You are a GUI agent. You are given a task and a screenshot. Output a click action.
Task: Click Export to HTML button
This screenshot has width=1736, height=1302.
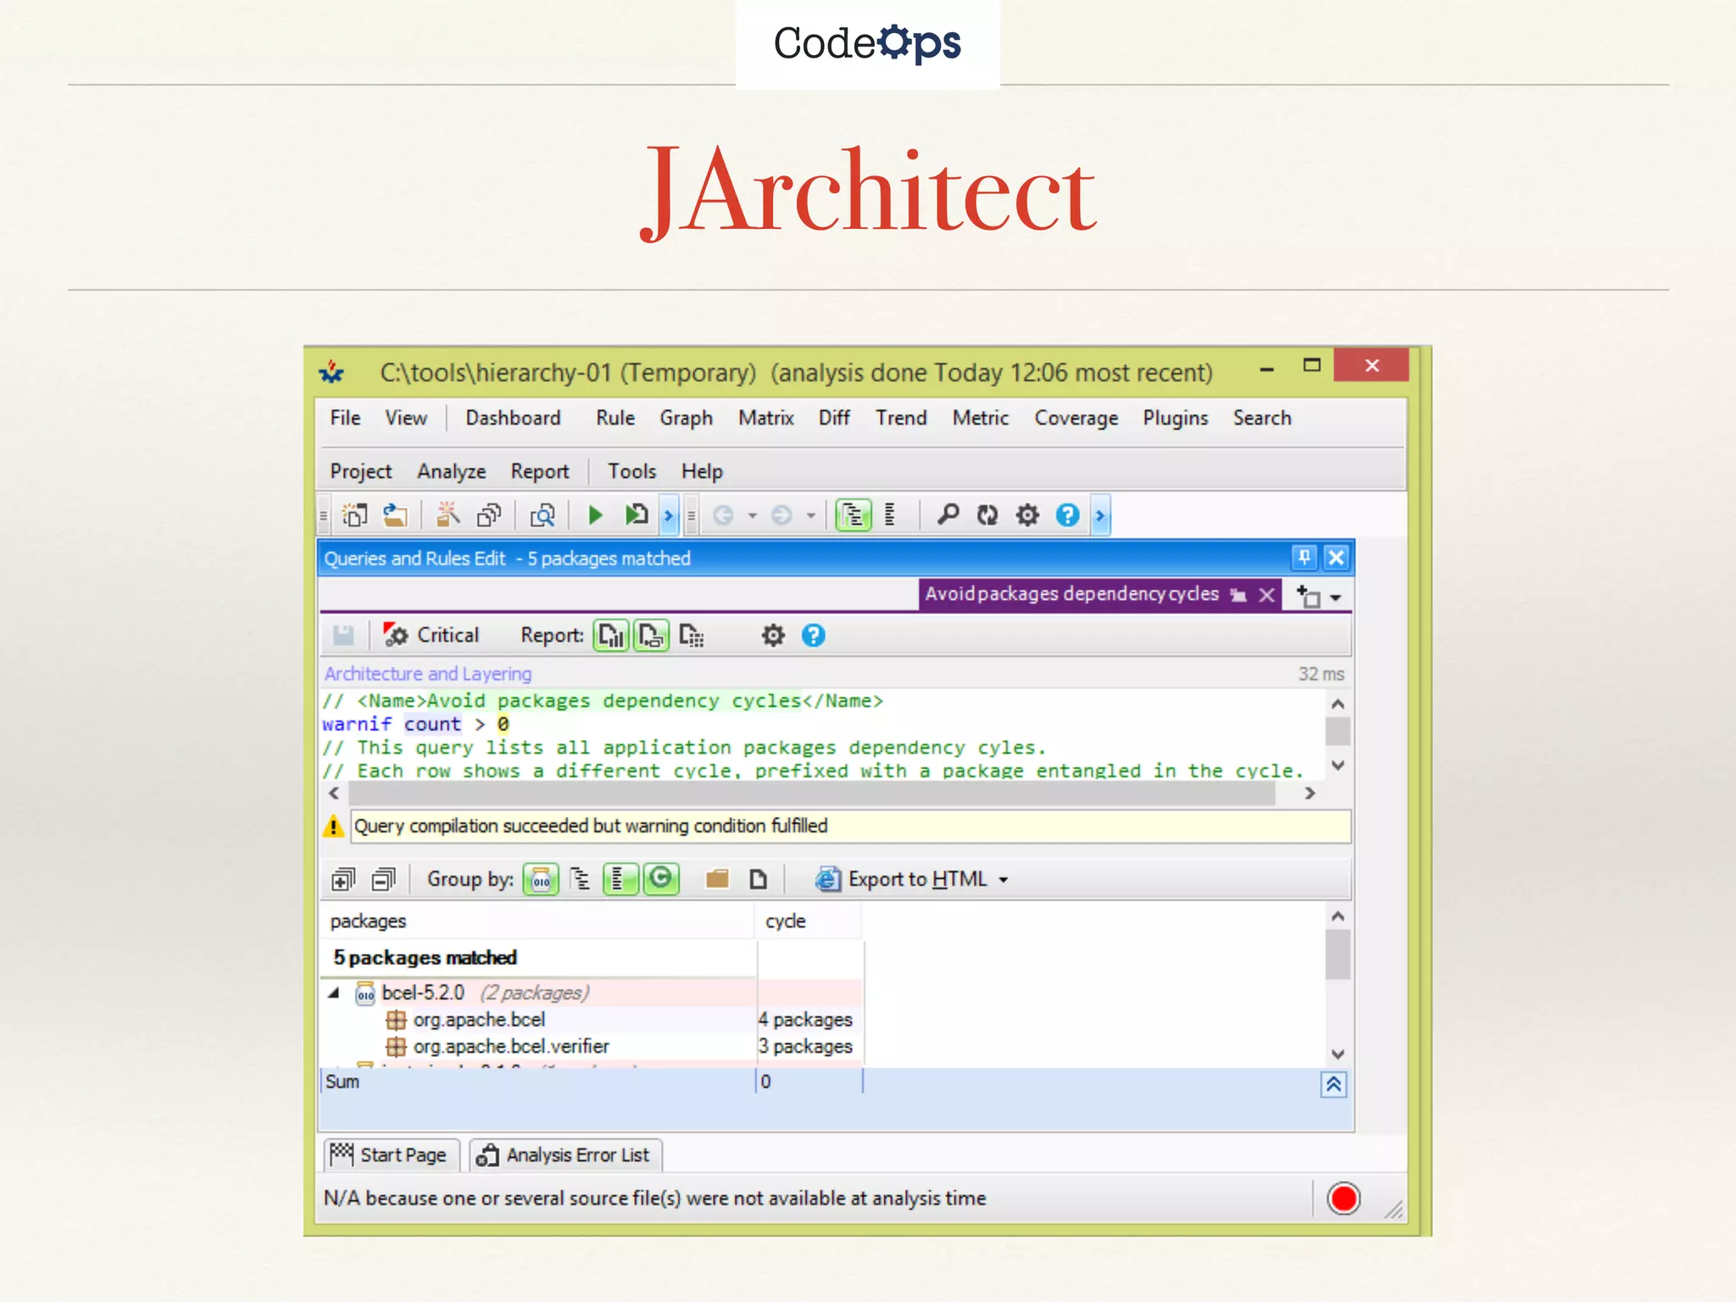pyautogui.click(x=900, y=879)
